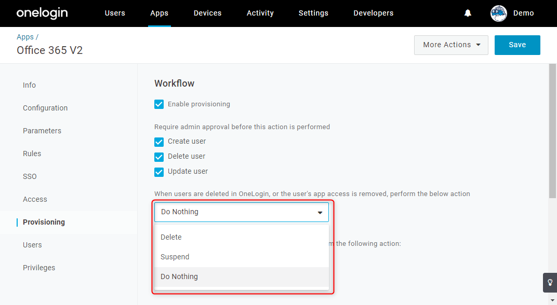
Task: Toggle the Delete user checkbox
Action: [x=159, y=157]
